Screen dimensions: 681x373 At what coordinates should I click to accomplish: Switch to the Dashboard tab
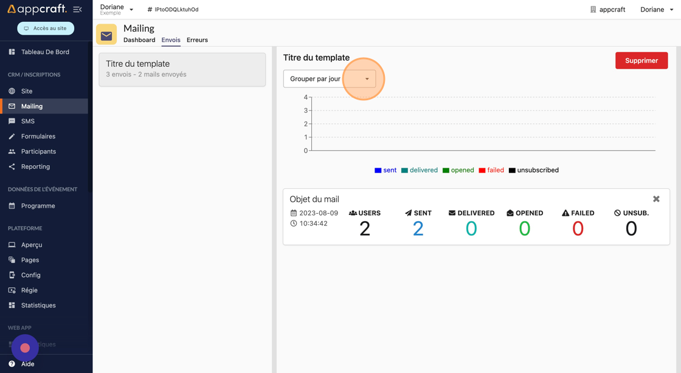[x=139, y=40]
